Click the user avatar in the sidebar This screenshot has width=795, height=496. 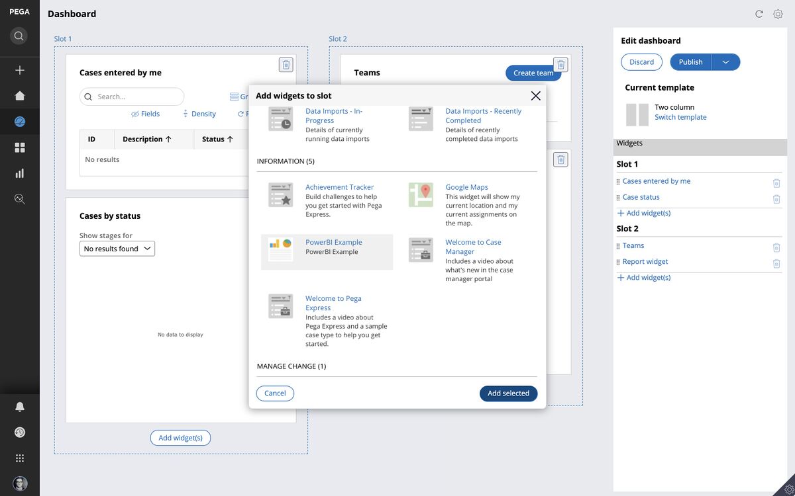[x=20, y=483]
